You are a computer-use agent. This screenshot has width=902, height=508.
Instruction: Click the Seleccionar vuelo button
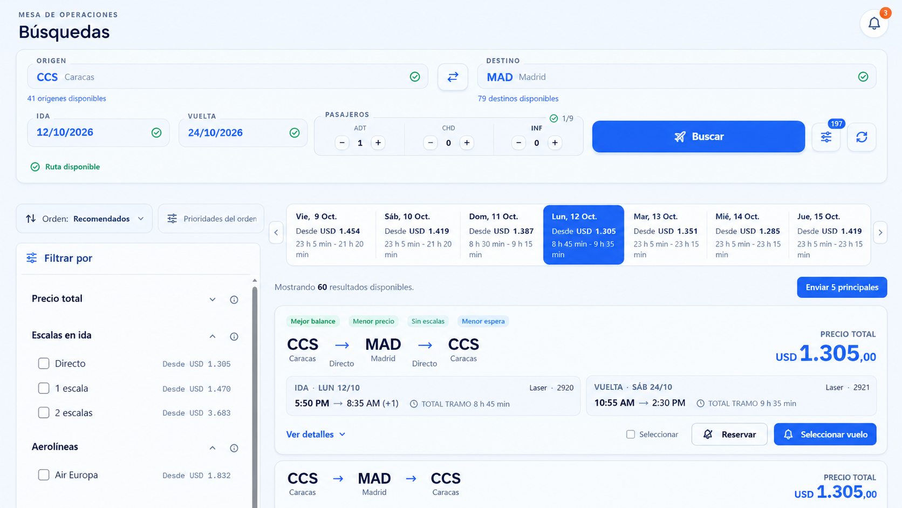click(x=825, y=435)
